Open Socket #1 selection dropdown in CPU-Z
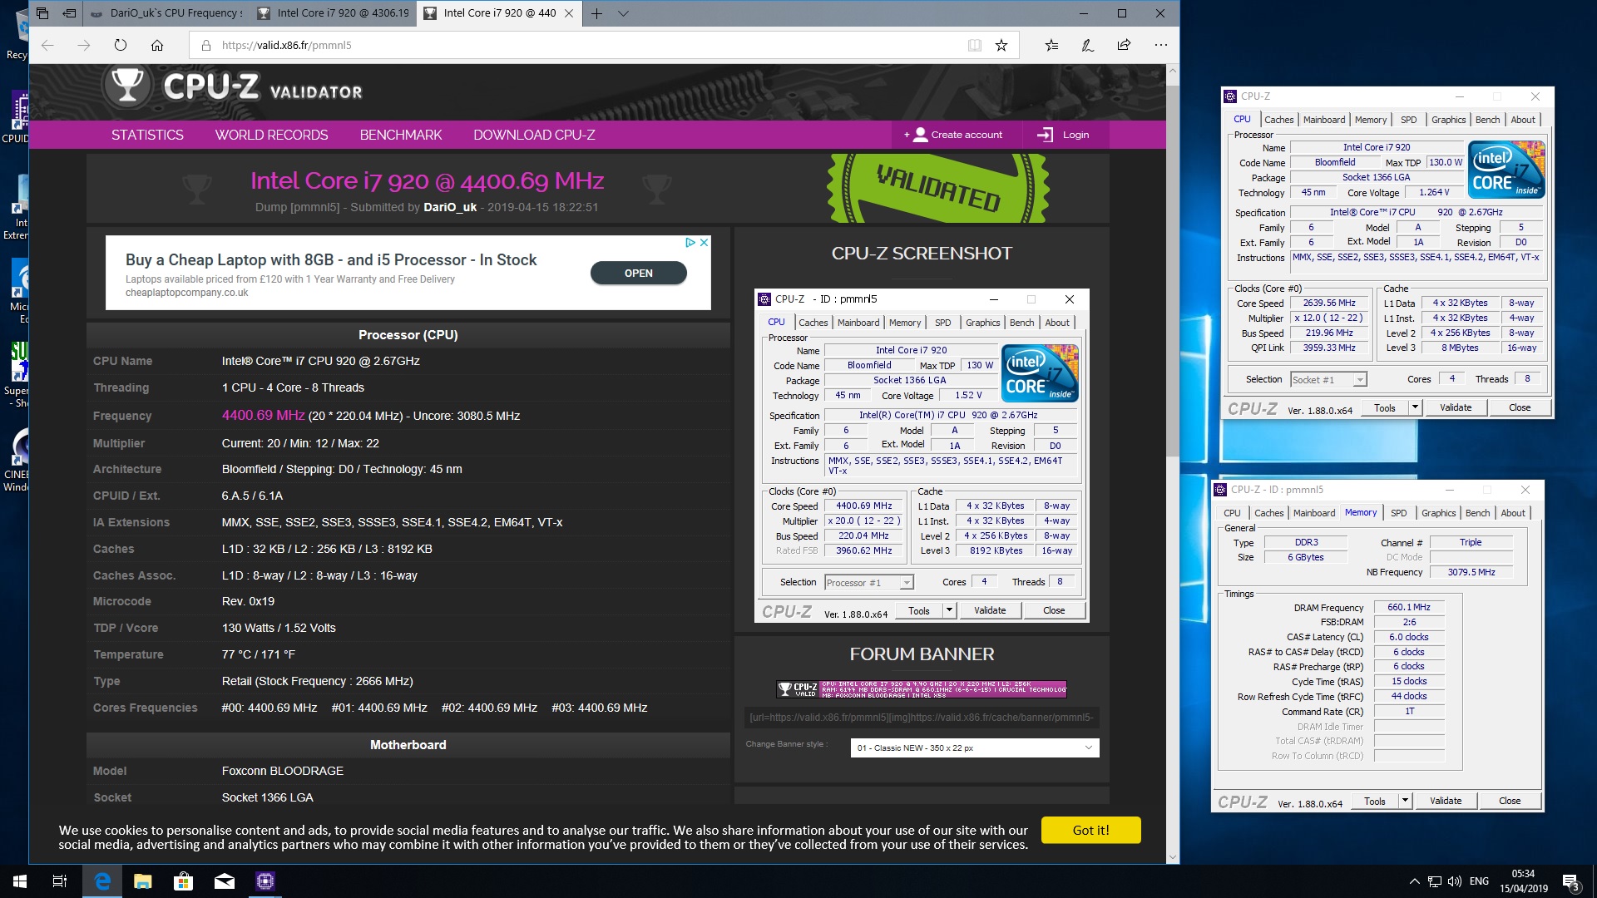The height and width of the screenshot is (898, 1597). (x=1328, y=379)
